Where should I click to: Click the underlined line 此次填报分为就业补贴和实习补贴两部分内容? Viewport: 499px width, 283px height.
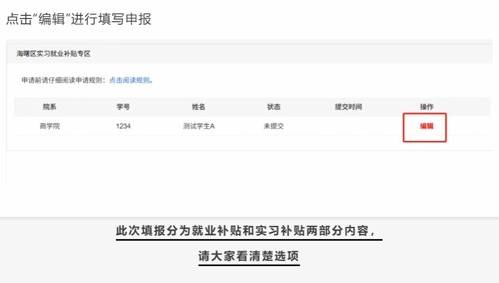[248, 231]
